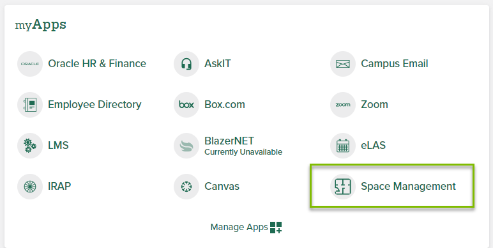Open the Employee Directory book icon
The height and width of the screenshot is (248, 493).
point(30,105)
